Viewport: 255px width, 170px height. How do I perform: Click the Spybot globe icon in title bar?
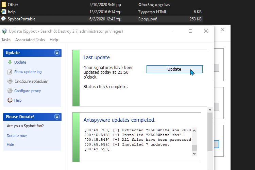pos(4,31)
